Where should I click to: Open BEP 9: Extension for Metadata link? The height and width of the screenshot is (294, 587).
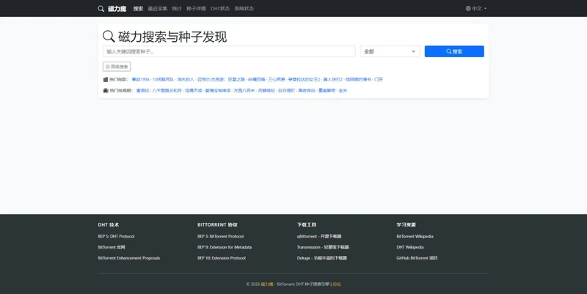click(225, 247)
